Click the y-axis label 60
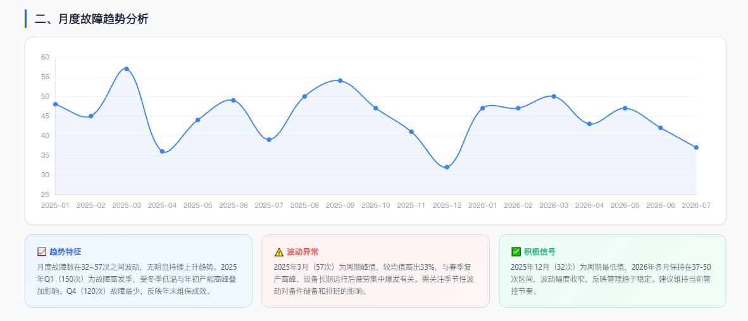Screen dimensions: 748x321 pos(46,57)
